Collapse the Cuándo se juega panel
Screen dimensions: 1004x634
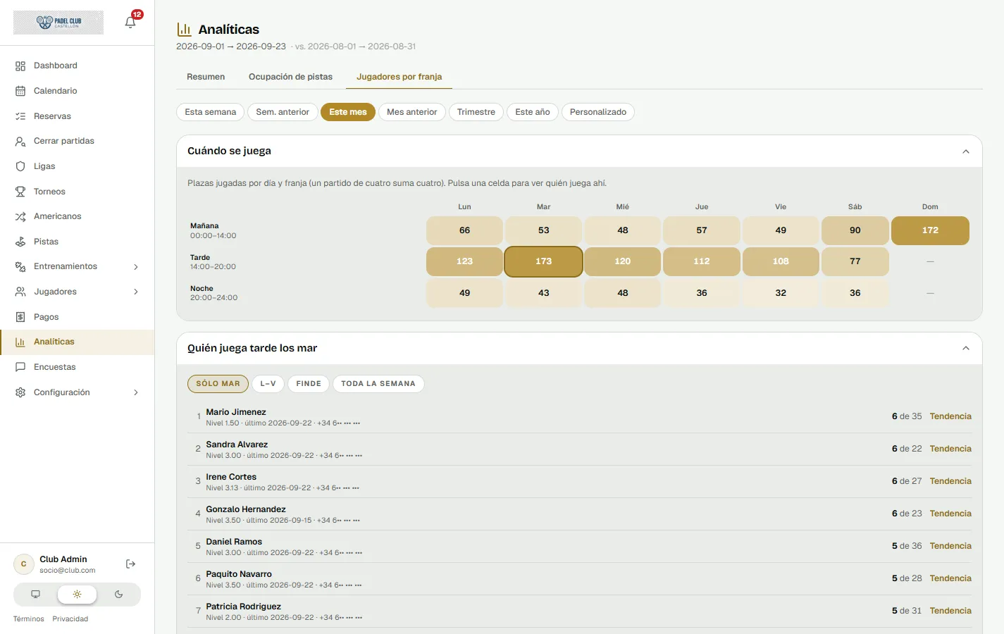(966, 151)
